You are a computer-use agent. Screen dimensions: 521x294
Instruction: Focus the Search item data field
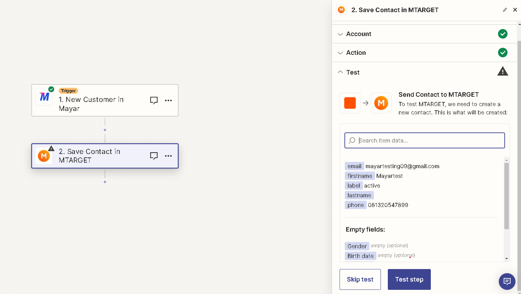point(425,140)
